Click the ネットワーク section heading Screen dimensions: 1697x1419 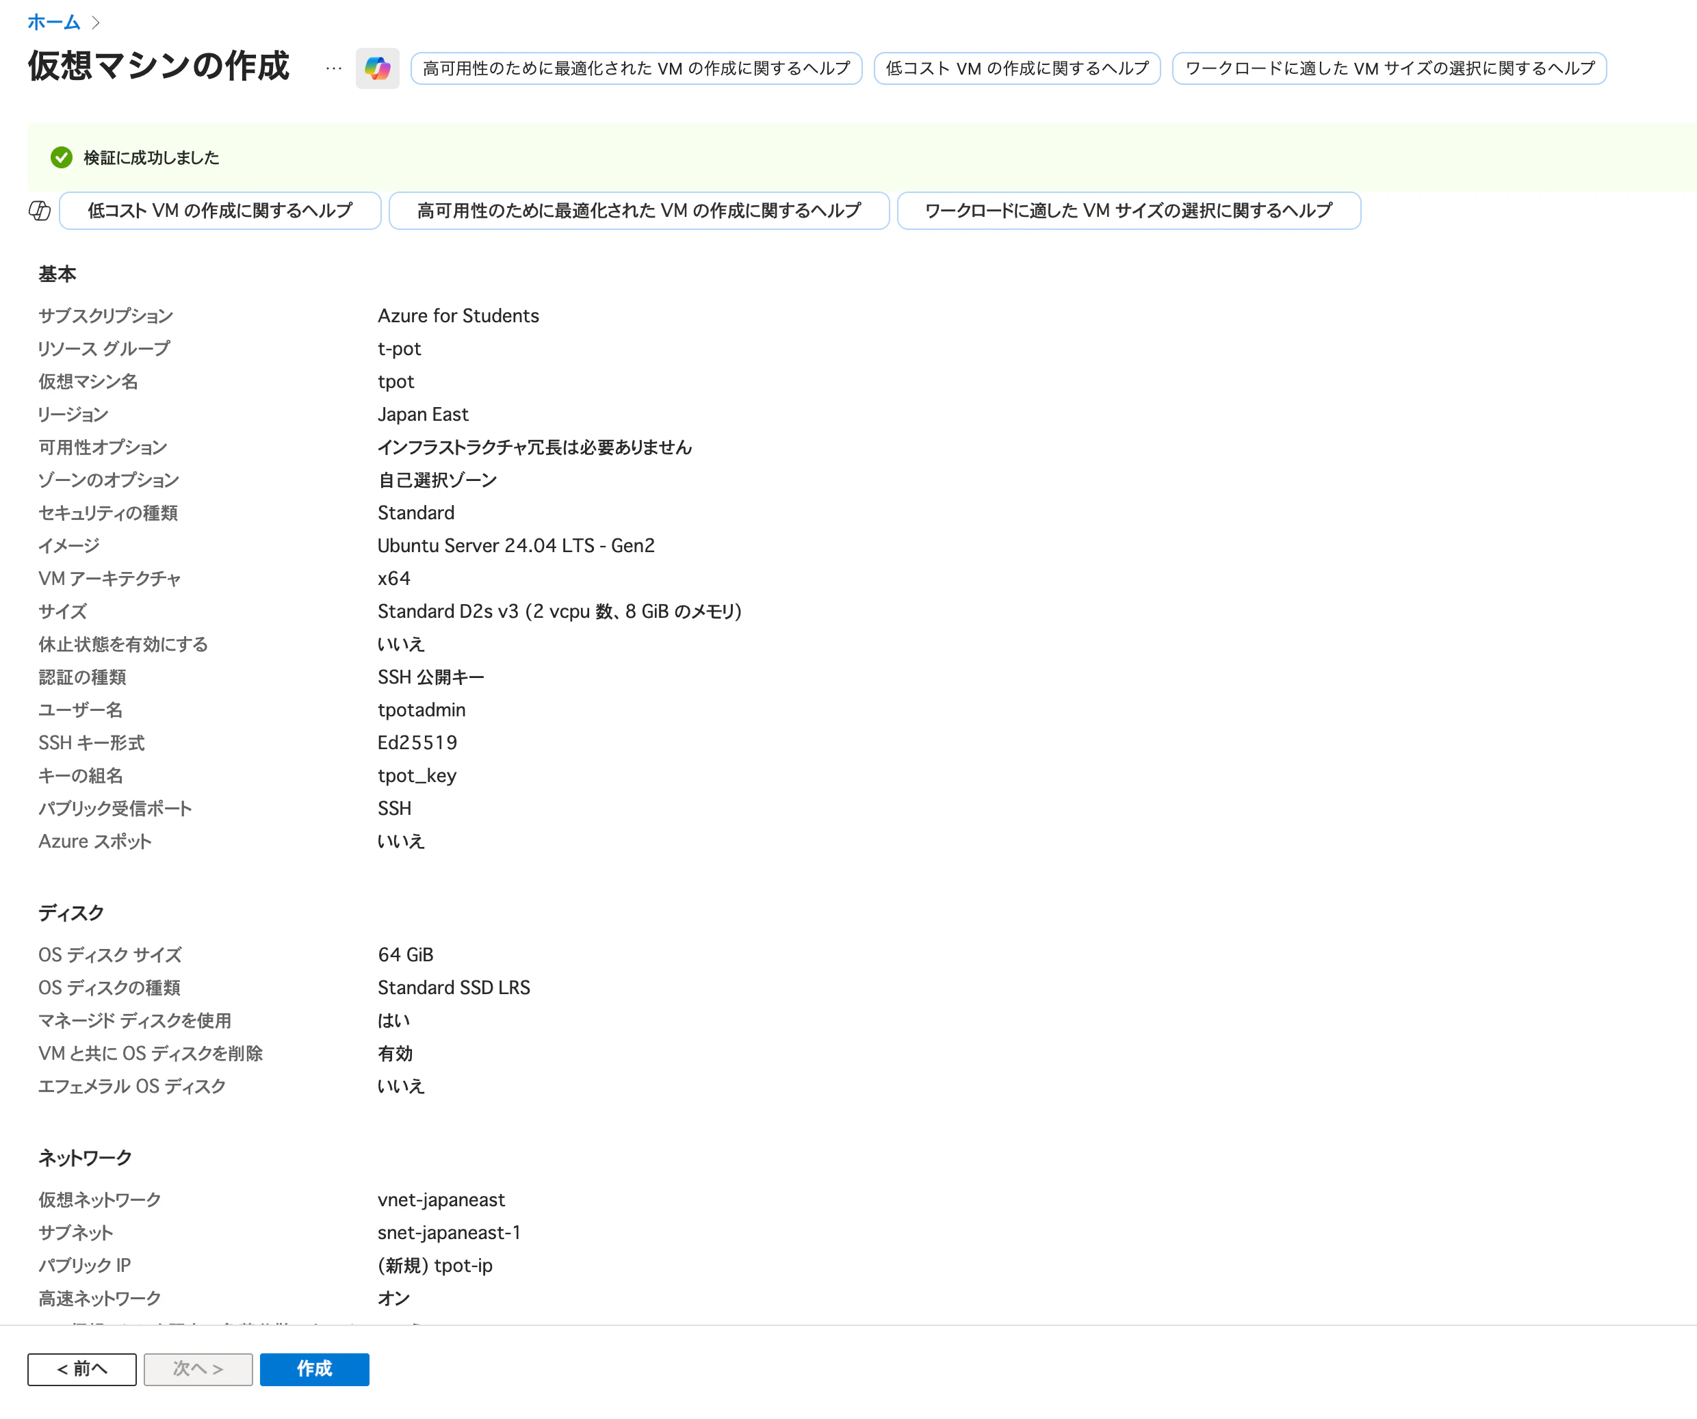tap(85, 1157)
